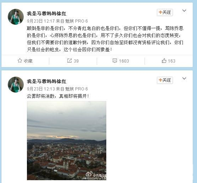Follow the user via first 关注 button

coord(165,12)
